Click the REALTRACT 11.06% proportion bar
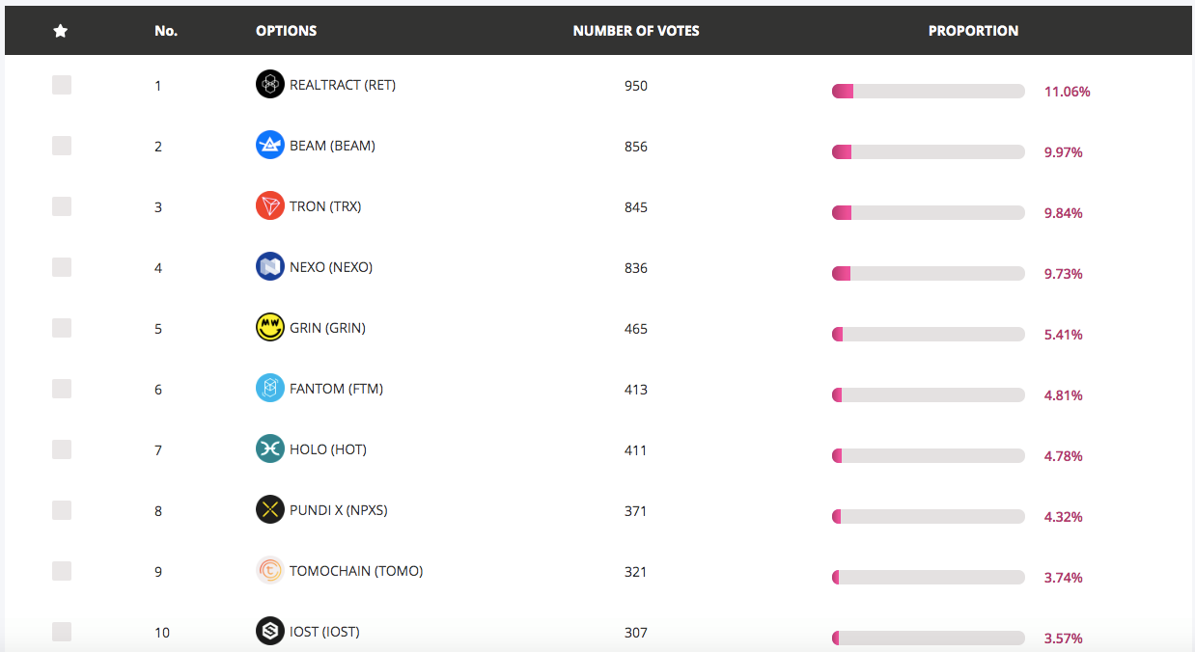This screenshot has height=652, width=1195. click(x=928, y=92)
